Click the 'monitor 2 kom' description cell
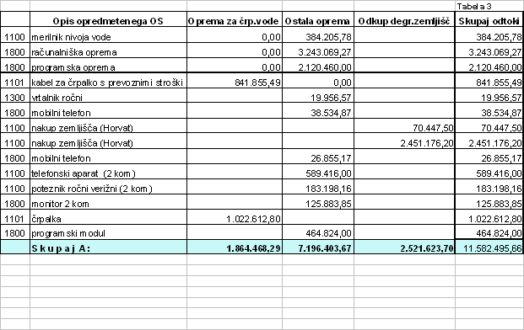This screenshot has width=524, height=330. click(108, 202)
